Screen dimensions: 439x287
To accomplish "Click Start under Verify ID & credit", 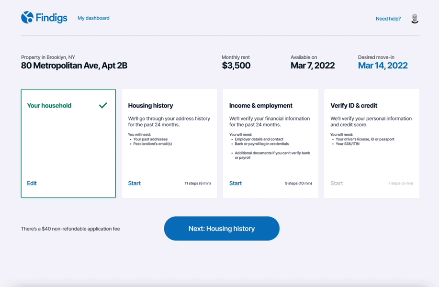I will click(337, 183).
